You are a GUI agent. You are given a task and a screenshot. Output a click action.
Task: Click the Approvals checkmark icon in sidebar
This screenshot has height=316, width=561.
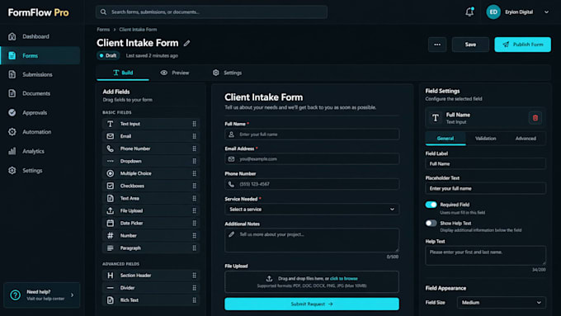click(x=12, y=112)
